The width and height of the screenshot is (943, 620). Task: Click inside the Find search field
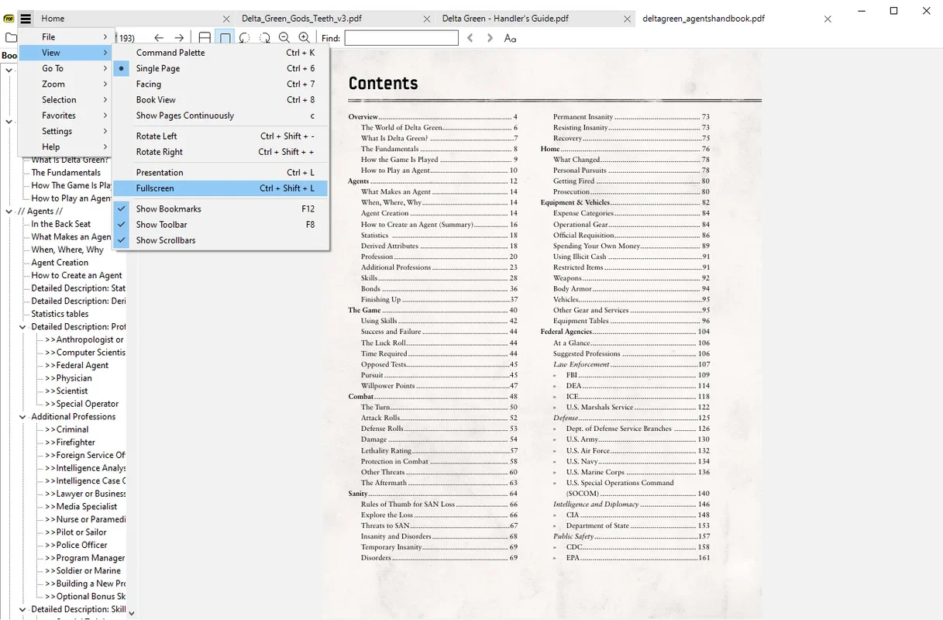[x=401, y=36]
